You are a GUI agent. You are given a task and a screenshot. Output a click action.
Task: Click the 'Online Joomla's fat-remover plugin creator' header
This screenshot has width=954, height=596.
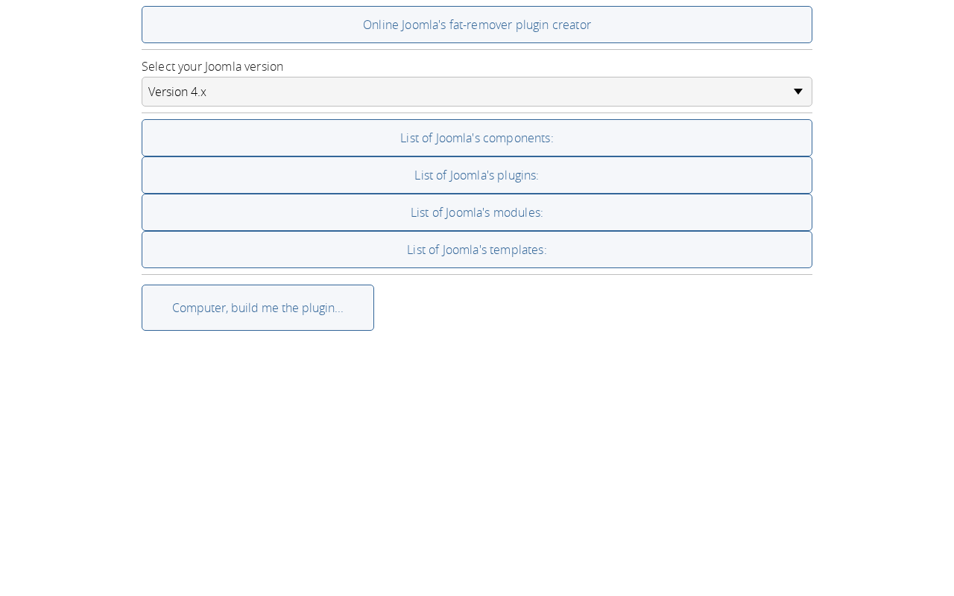coord(476,25)
